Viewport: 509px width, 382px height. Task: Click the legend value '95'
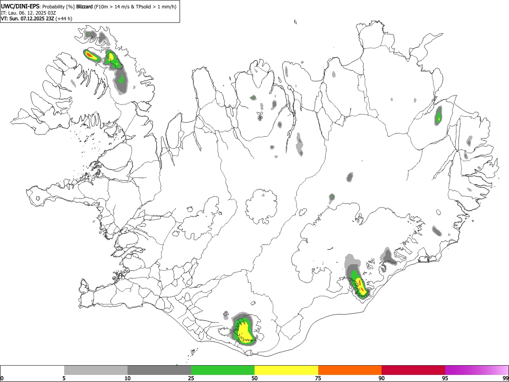(445, 378)
